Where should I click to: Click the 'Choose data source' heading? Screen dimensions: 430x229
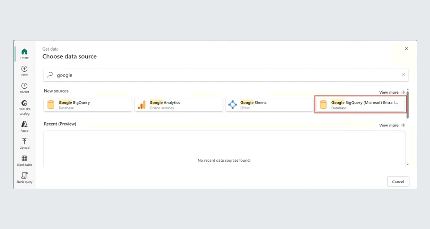(69, 56)
